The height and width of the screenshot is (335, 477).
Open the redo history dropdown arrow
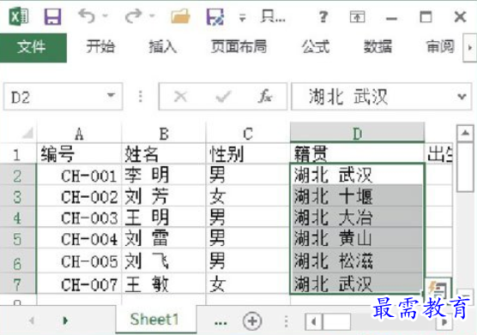coord(152,15)
